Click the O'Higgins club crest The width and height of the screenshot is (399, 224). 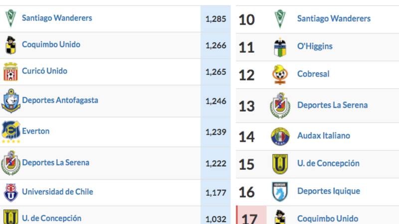[280, 47]
